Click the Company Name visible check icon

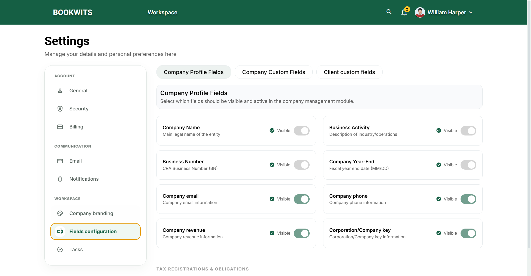[272, 130]
